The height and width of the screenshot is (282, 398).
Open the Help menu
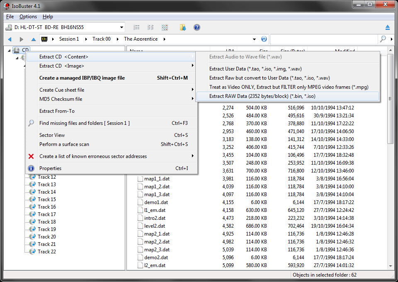(x=48, y=17)
